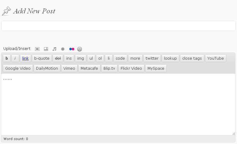This screenshot has width=237, height=144.
Task: Apply italic using the i button
Action: click(x=15, y=58)
